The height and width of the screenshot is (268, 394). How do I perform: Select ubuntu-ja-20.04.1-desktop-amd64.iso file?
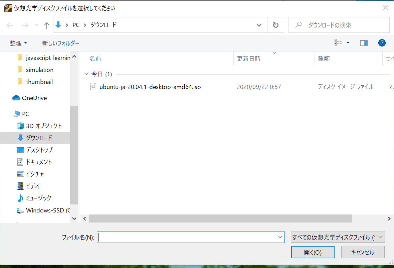coord(150,87)
